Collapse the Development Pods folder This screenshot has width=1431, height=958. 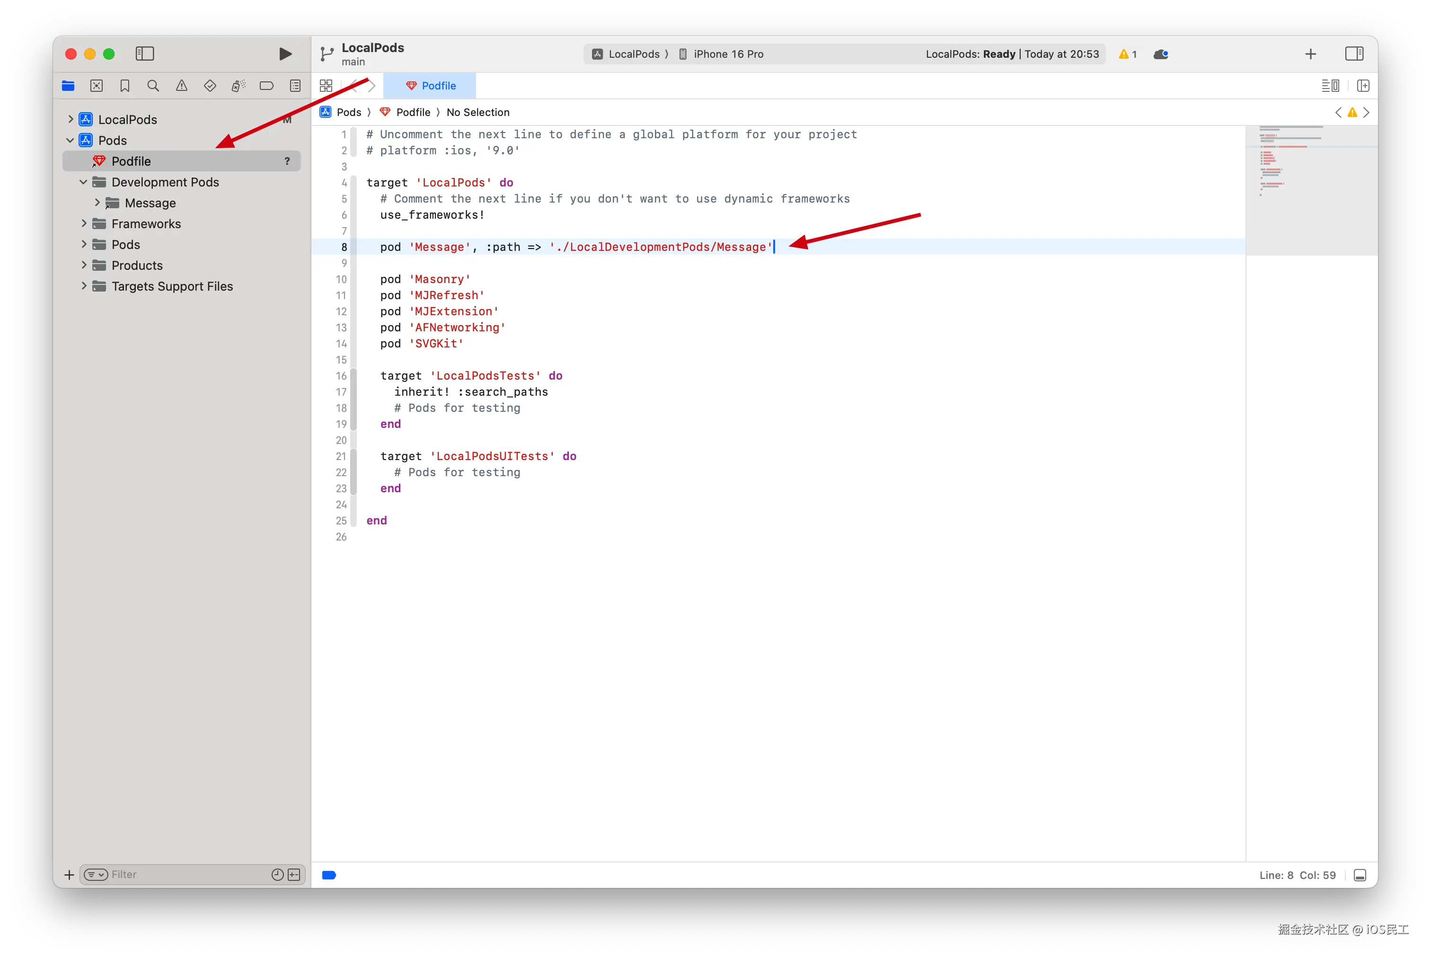pos(84,182)
